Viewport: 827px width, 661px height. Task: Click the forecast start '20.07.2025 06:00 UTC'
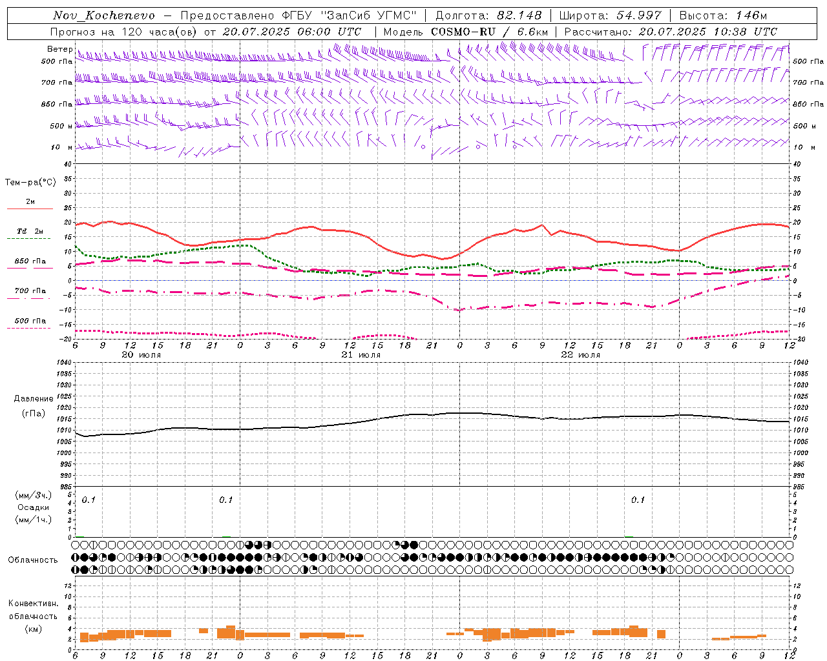tap(291, 32)
